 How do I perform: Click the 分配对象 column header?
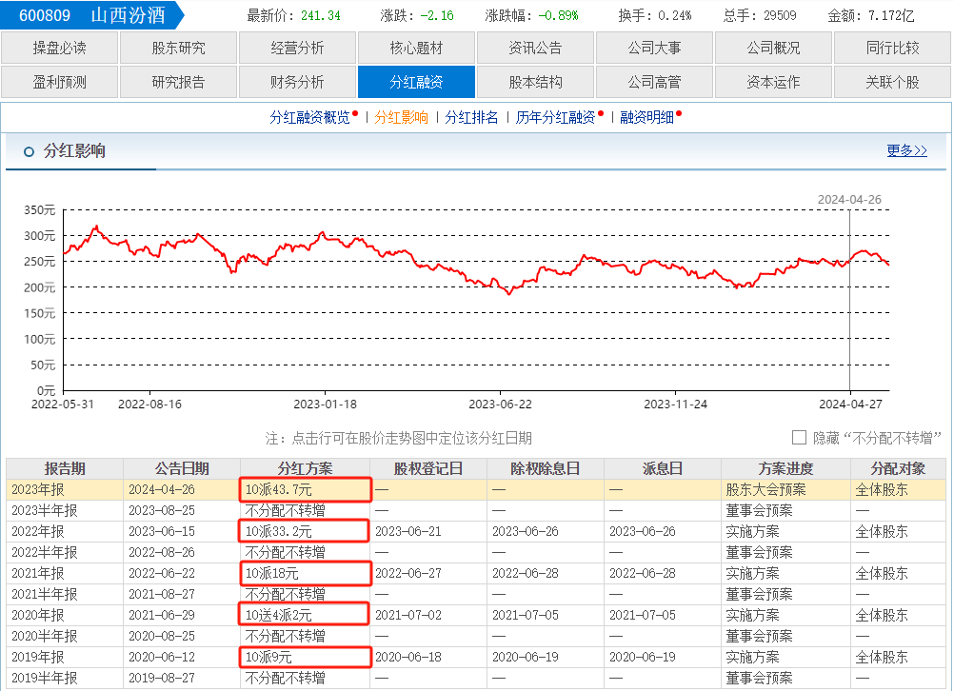[898, 469]
